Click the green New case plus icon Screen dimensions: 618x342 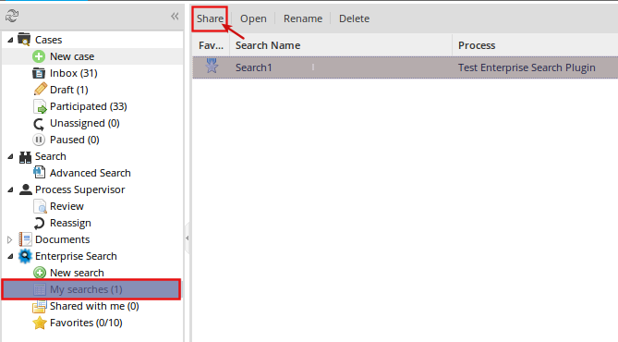39,56
